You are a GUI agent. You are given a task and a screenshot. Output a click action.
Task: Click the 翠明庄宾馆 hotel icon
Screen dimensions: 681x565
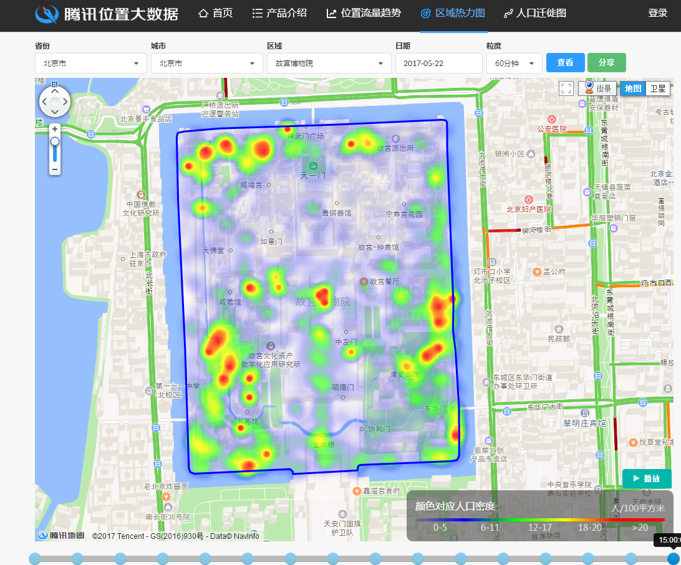[585, 412]
